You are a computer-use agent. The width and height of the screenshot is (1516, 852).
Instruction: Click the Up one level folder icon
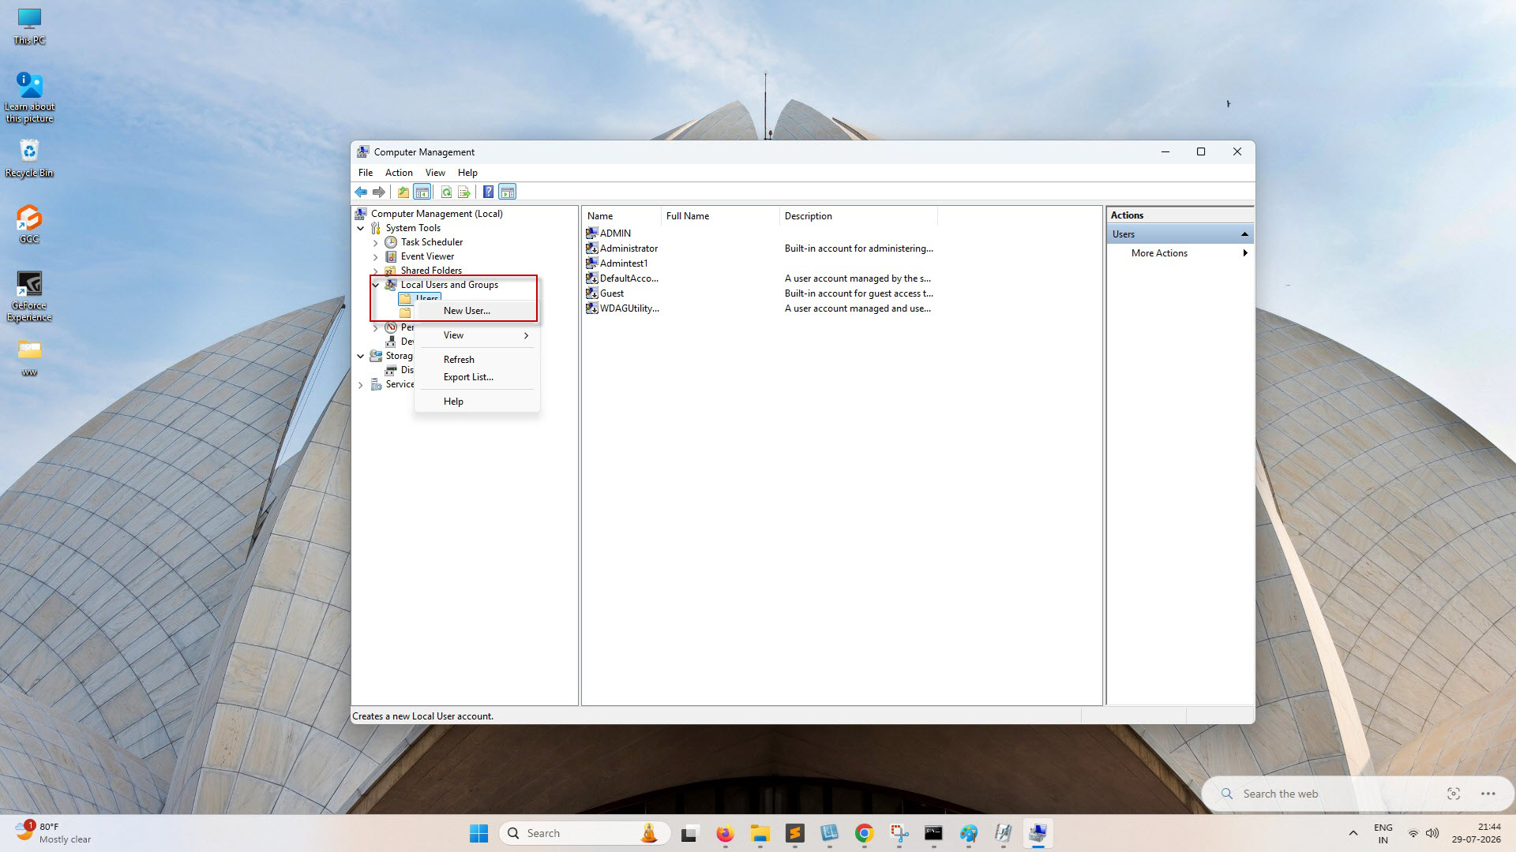403,192
